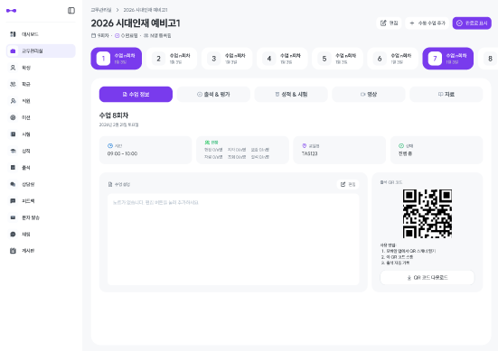Open the 학급 group icon in sidebar
498x351 pixels.
click(13, 84)
